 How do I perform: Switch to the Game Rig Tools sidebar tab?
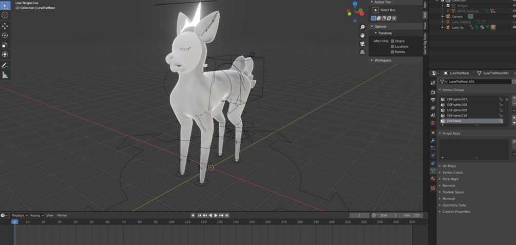pyautogui.click(x=425, y=44)
